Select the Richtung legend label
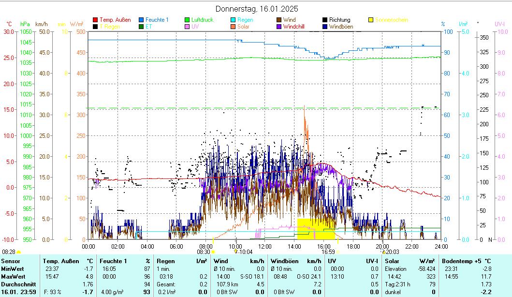The height and width of the screenshot is (297, 512). point(339,20)
